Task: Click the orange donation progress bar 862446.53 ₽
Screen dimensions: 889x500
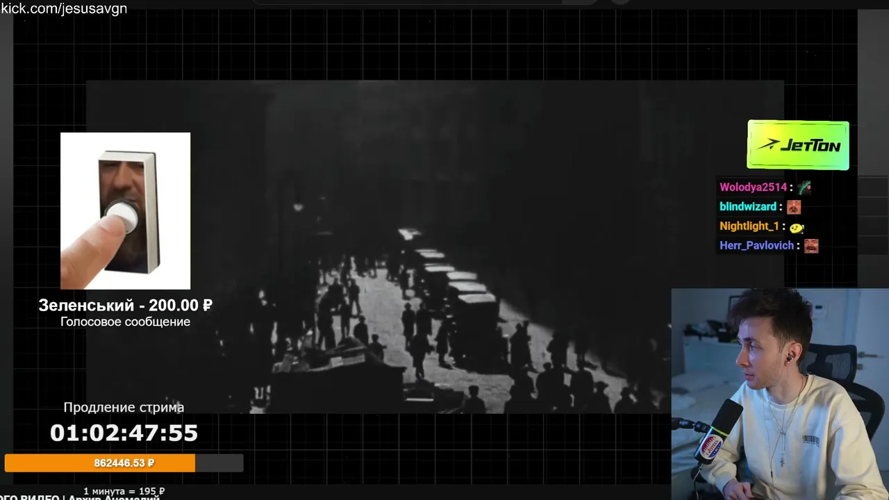Action: [x=124, y=463]
